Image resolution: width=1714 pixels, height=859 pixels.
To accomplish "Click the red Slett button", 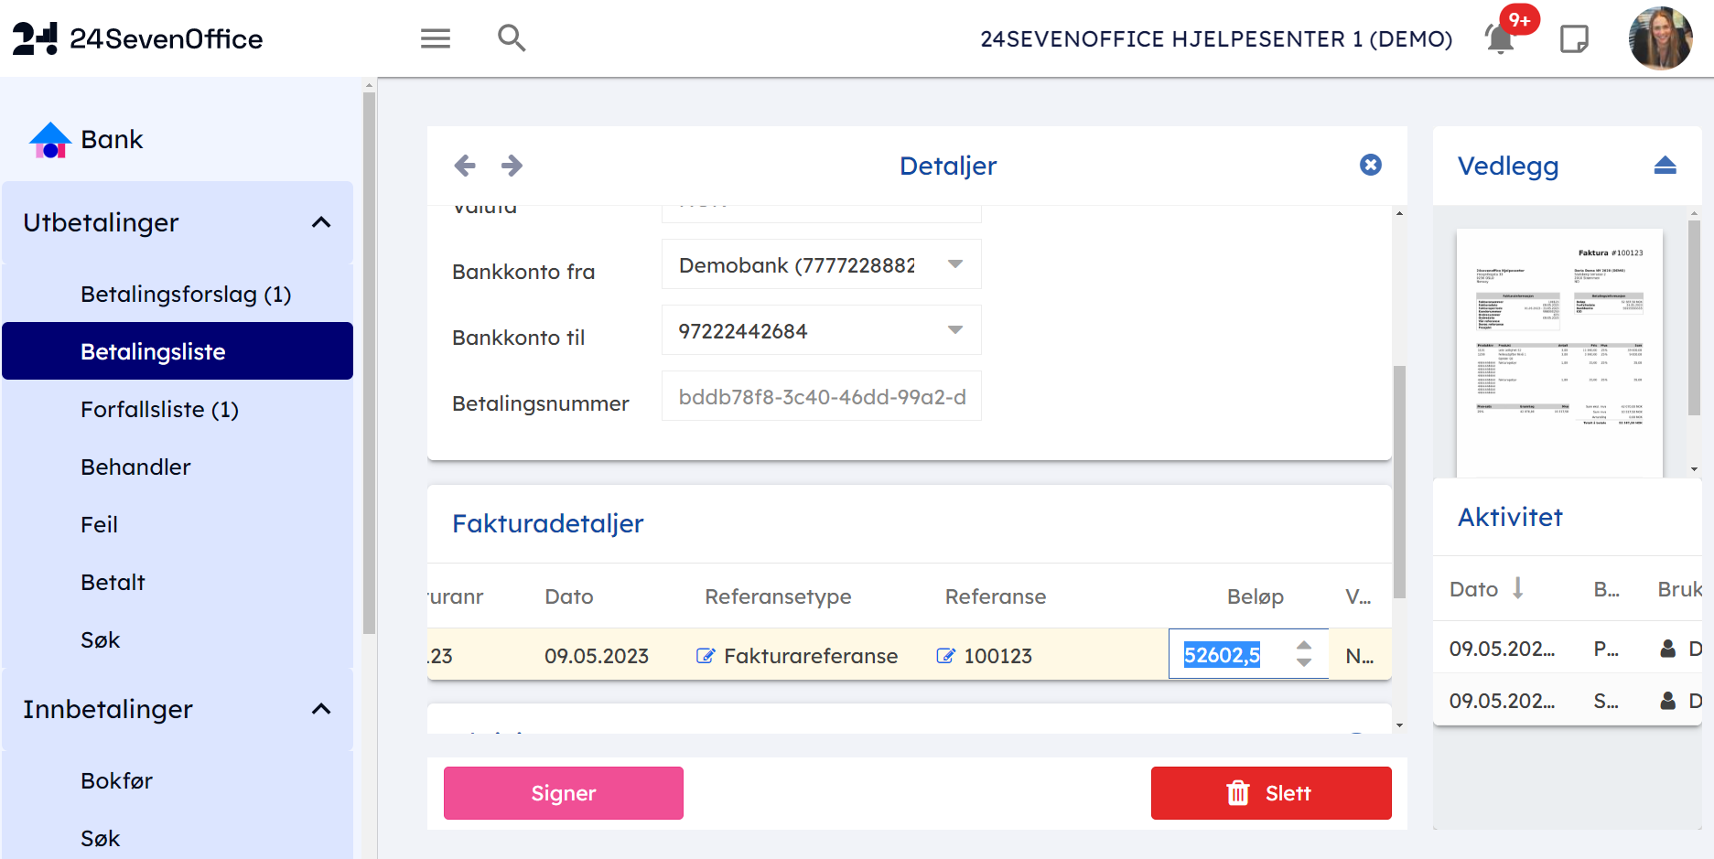I will click(x=1270, y=793).
